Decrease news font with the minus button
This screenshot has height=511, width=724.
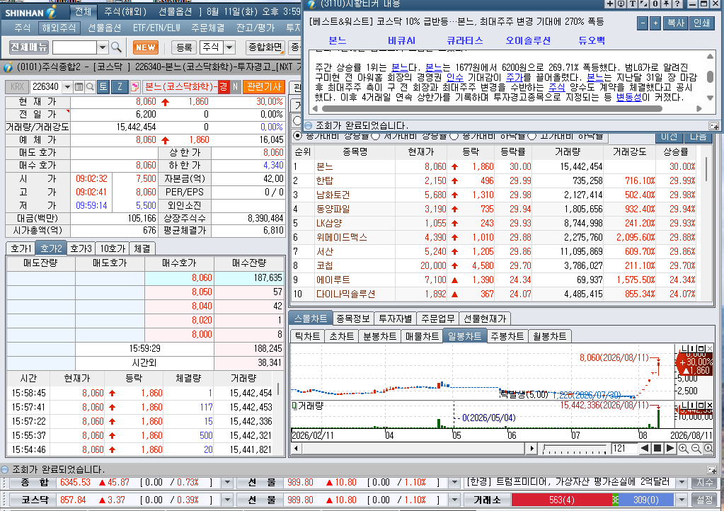[x=643, y=23]
